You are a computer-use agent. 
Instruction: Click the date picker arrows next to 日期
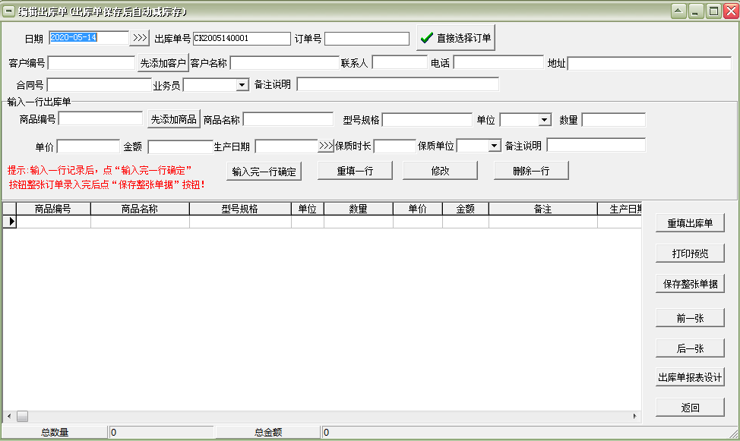pos(140,38)
